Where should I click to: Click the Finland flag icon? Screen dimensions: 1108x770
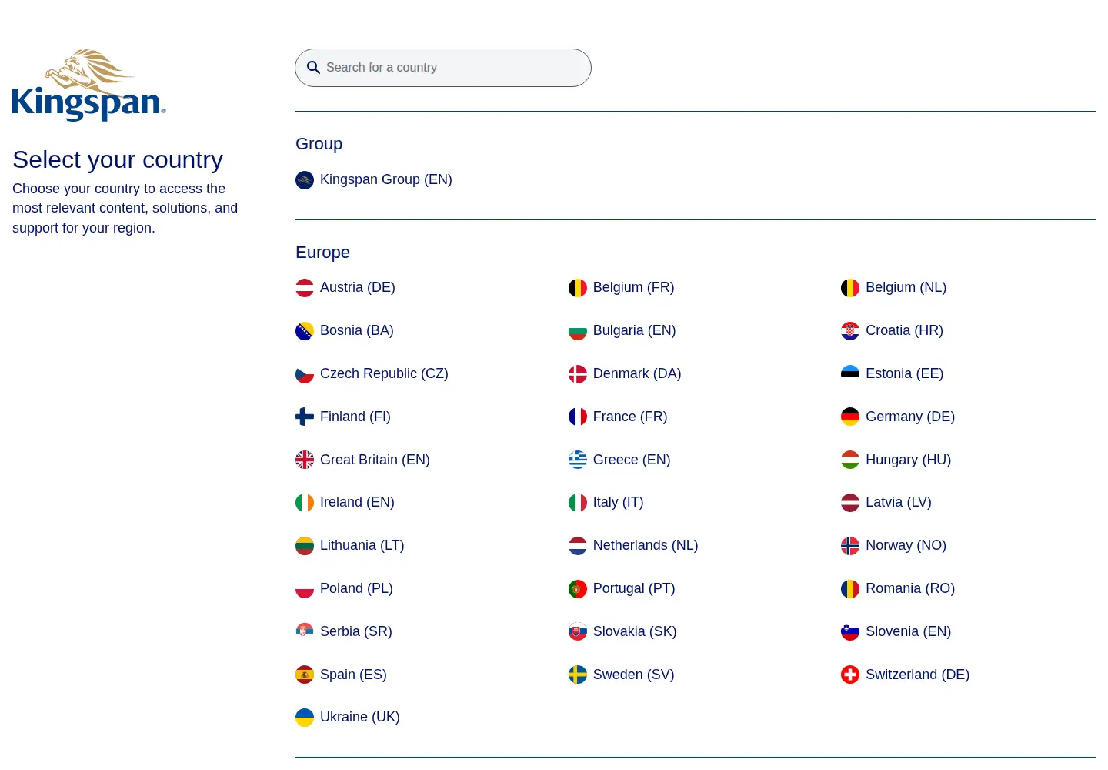(305, 417)
